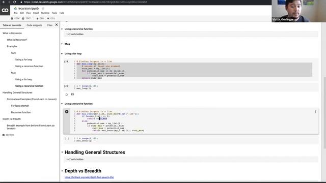Show the 7 hidden cells
The height and width of the screenshot is (183, 326).
(x=75, y=159)
